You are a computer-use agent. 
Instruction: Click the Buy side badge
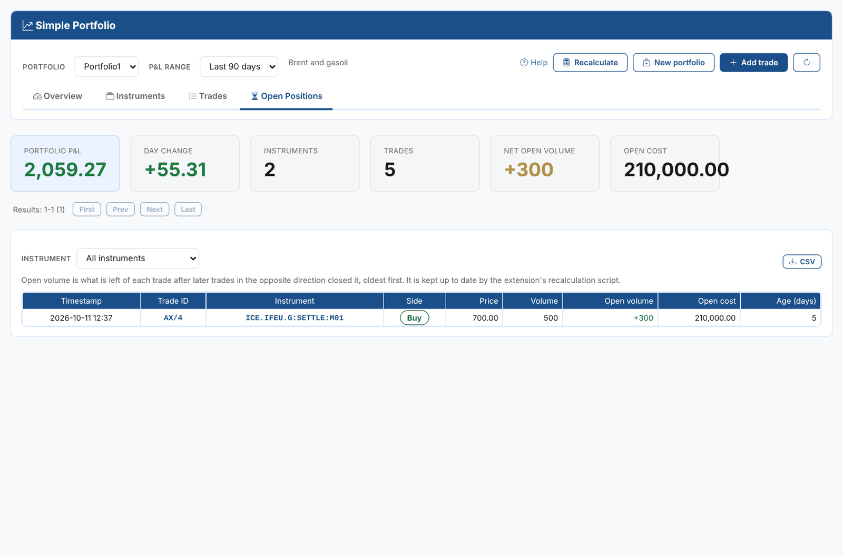click(x=415, y=318)
